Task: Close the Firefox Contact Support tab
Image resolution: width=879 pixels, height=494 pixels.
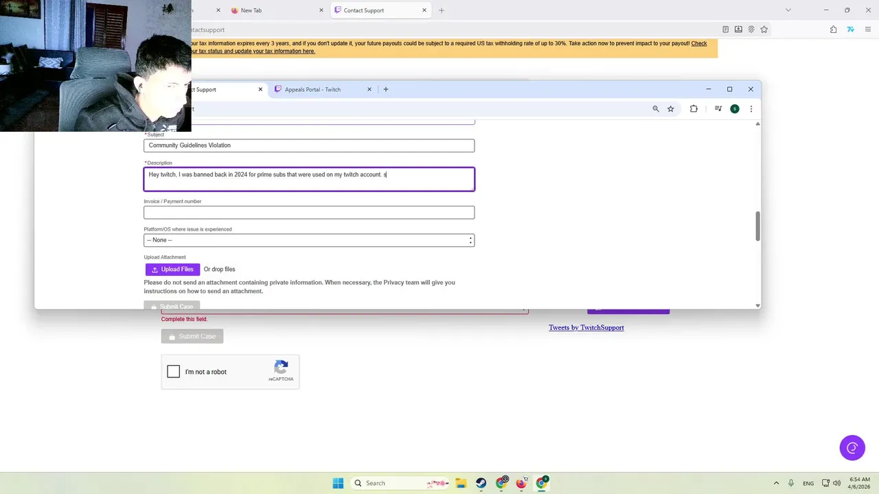Action: 424,10
